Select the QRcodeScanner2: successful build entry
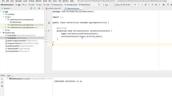 29,79
